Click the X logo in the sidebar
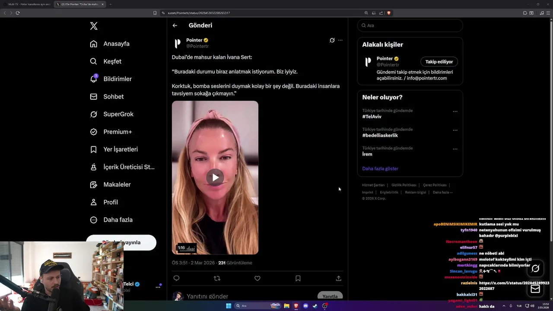Screen dimensions: 553x311 (94, 26)
